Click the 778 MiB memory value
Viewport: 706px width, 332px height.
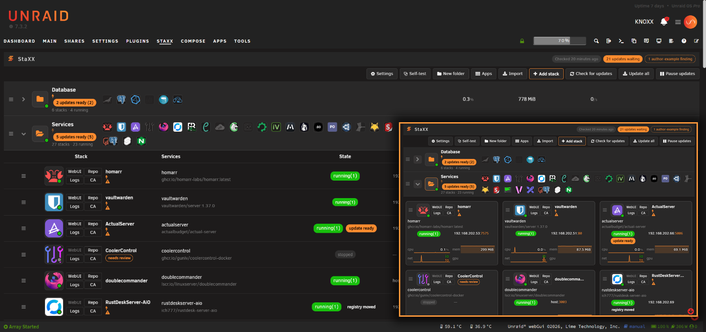click(527, 99)
